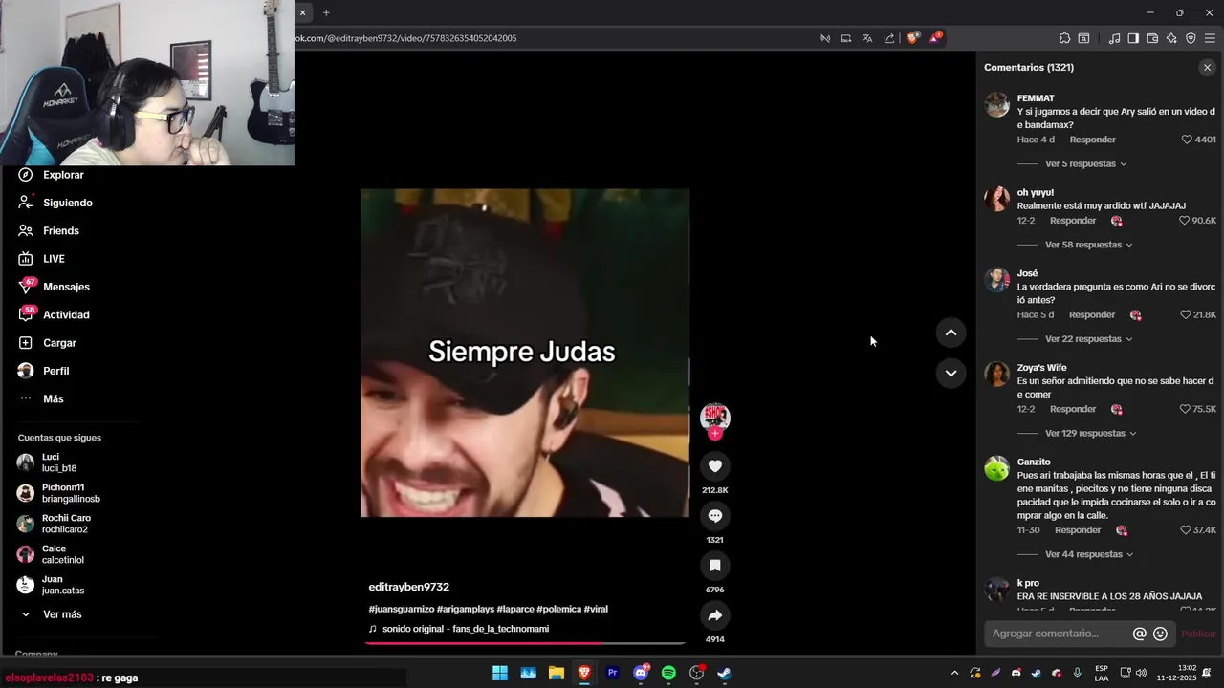Reply to José's comment via Responder
1224x688 pixels.
coord(1092,315)
